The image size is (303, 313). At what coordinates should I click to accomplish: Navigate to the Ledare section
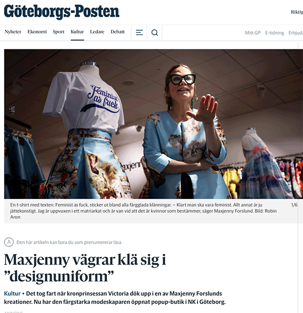97,32
